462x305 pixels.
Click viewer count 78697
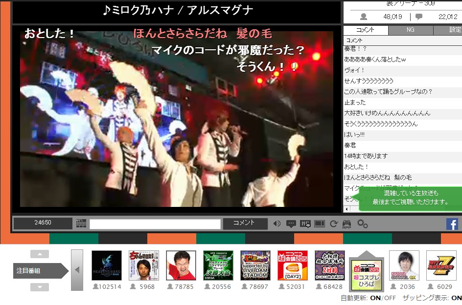pos(255,287)
